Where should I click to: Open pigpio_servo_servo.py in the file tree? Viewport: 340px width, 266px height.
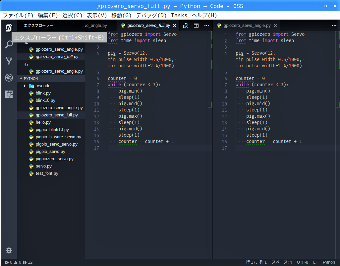51,144
